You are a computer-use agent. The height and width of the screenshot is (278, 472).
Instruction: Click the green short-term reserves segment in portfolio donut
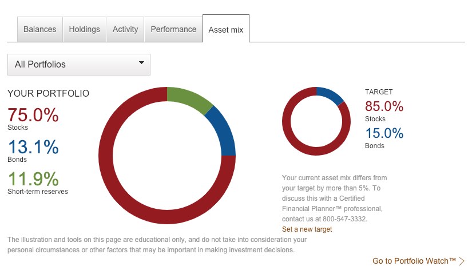click(x=189, y=98)
